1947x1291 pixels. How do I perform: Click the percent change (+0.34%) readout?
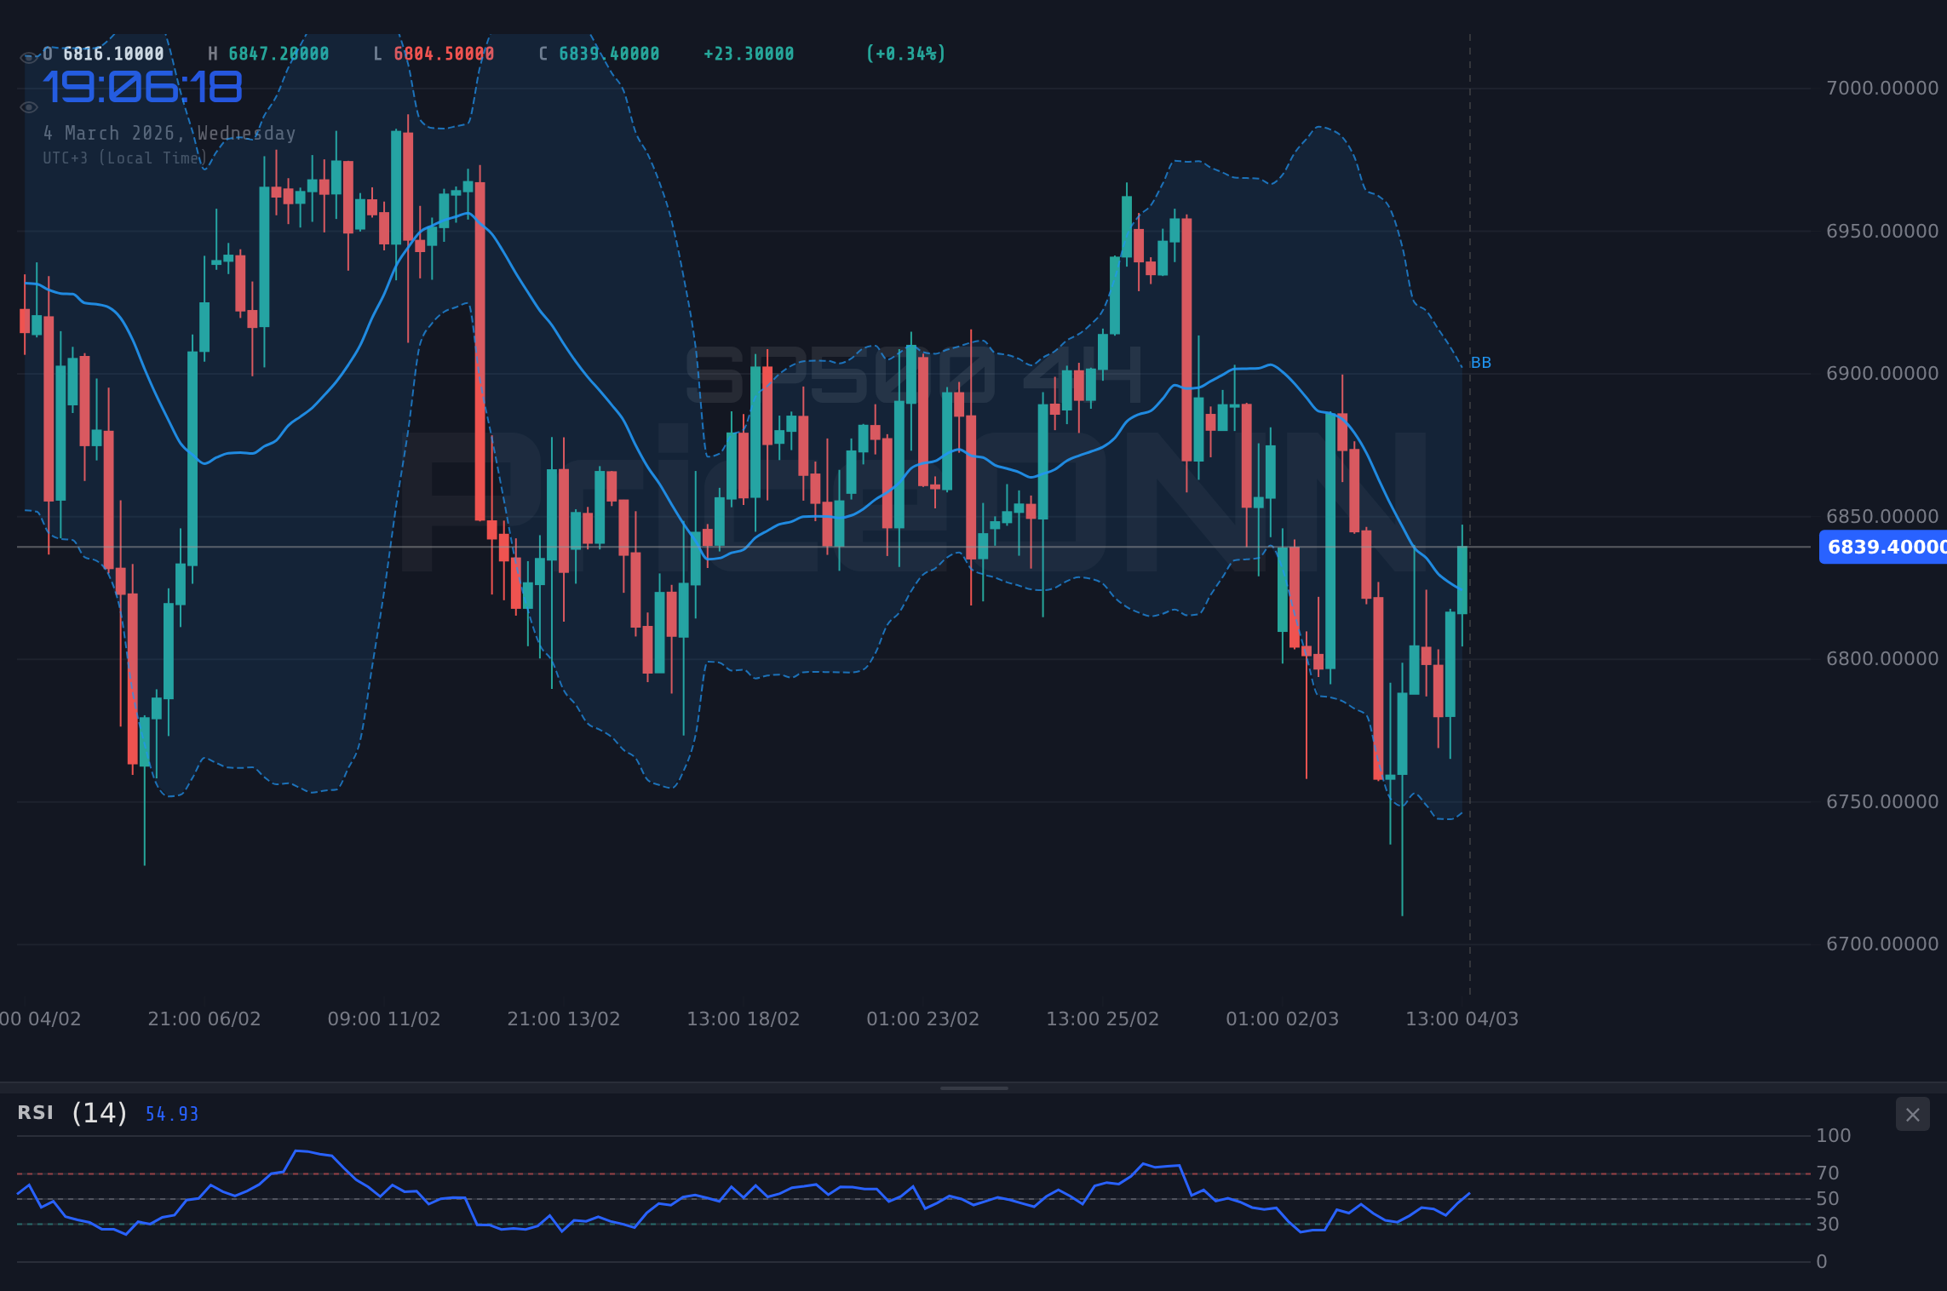[x=905, y=53]
